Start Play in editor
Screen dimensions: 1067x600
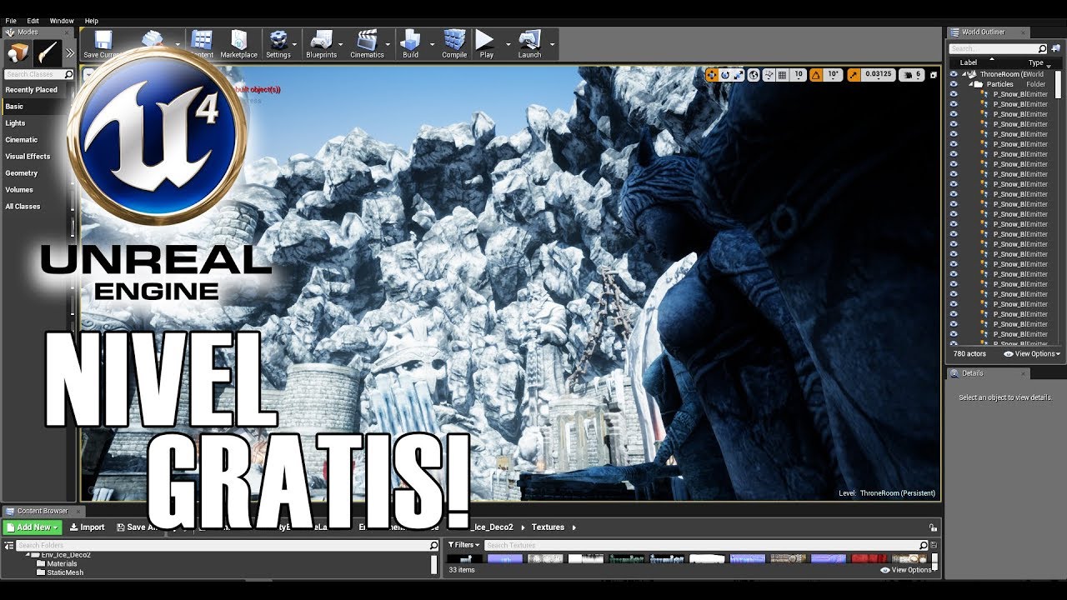(486, 44)
